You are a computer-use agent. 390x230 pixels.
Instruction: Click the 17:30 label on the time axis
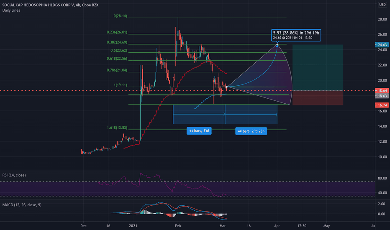point(302,226)
